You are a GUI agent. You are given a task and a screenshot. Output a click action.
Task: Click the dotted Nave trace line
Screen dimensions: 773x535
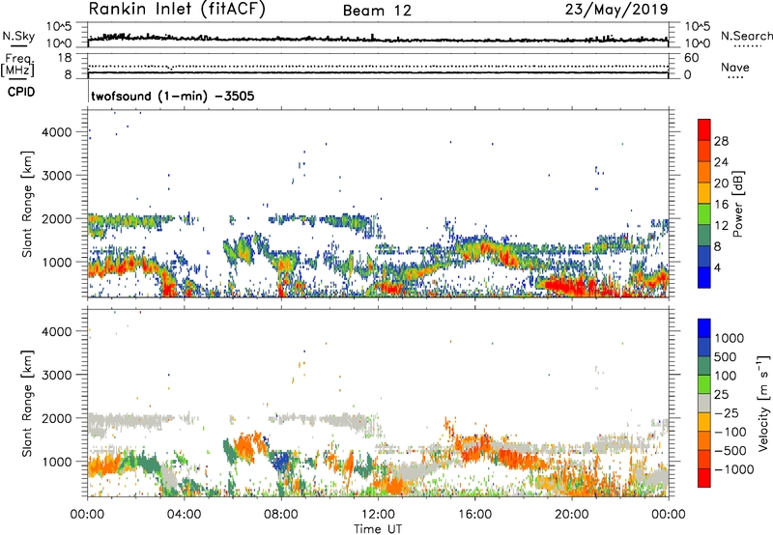click(x=378, y=66)
